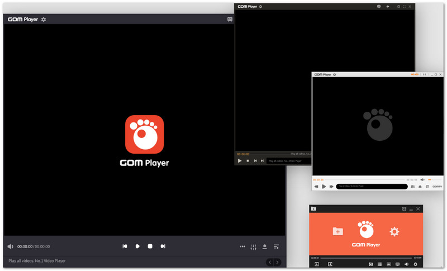Skip to next track in large player
Image resolution: width=447 pixels, height=271 pixels.
point(163,246)
